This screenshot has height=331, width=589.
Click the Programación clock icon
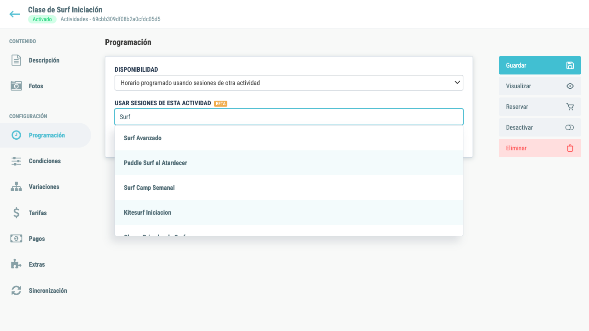click(16, 135)
